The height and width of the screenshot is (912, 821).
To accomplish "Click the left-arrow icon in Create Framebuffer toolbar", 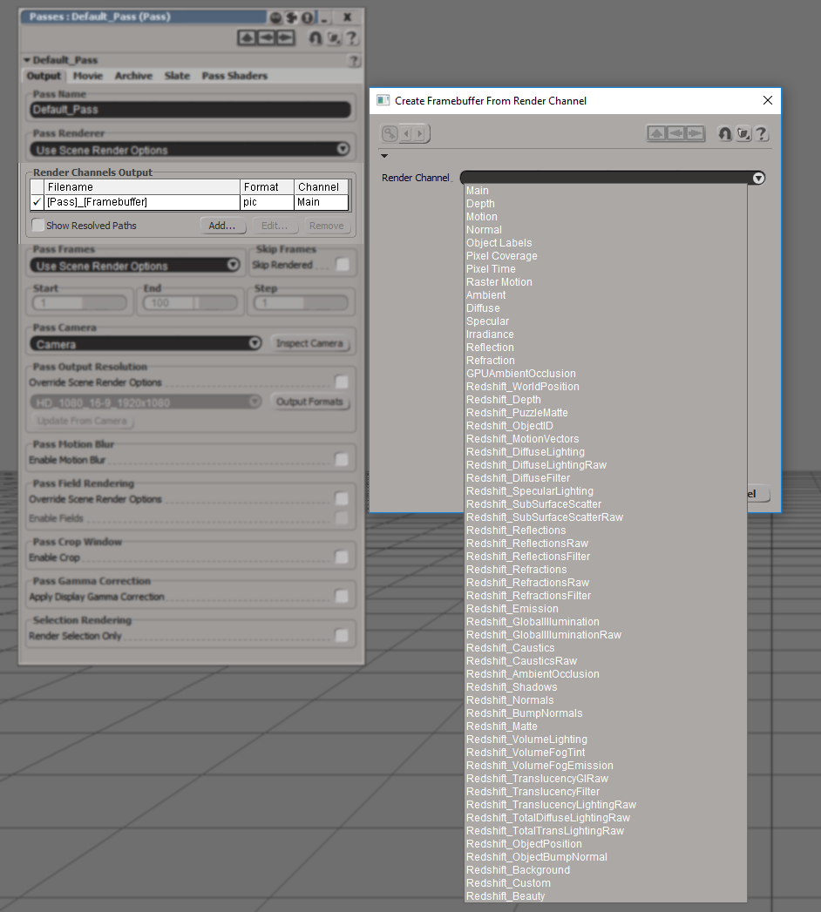I will pyautogui.click(x=675, y=134).
